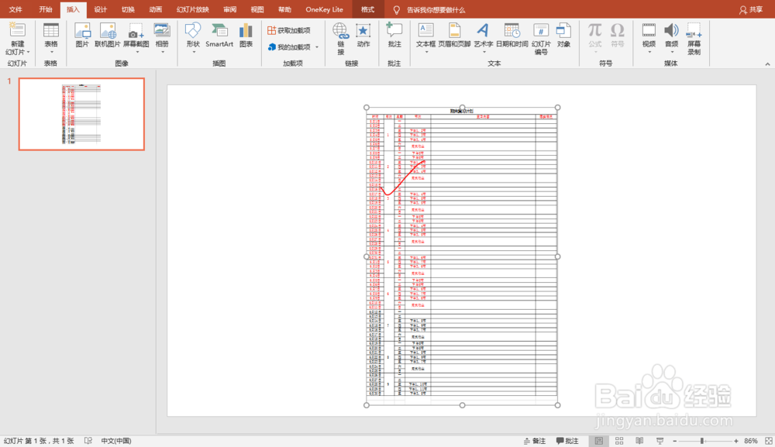Viewport: 775px width, 447px height.
Task: Select the table picture on the slide
Action: tap(462, 256)
